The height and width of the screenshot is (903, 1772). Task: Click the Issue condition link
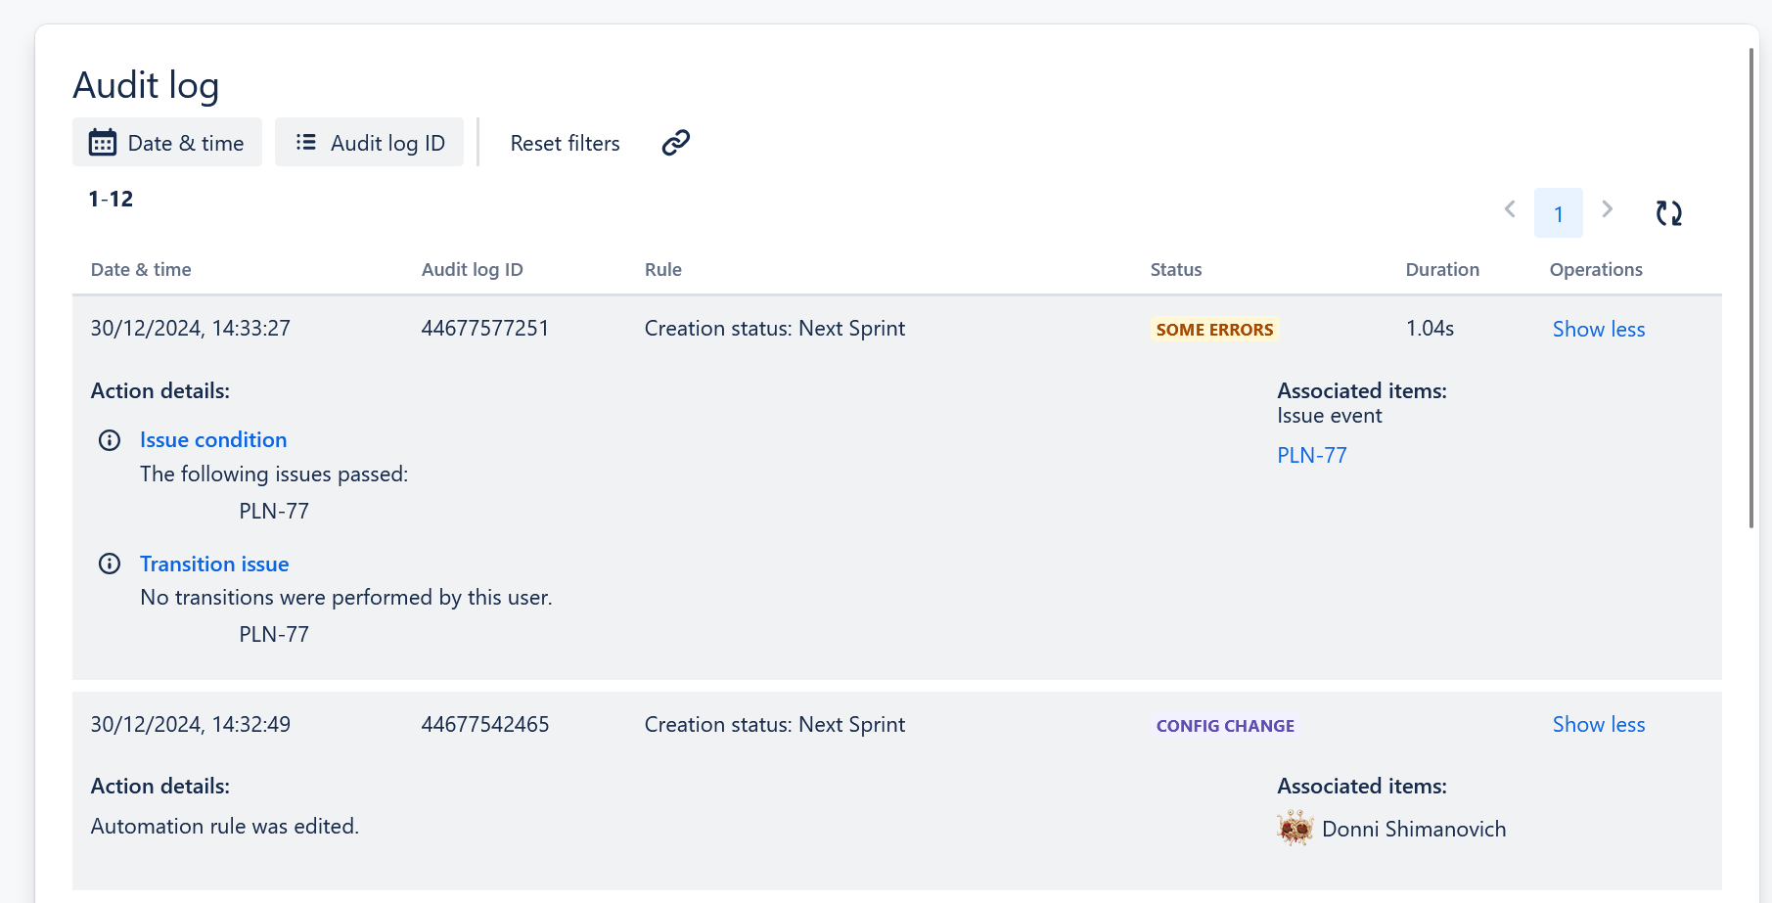(213, 439)
